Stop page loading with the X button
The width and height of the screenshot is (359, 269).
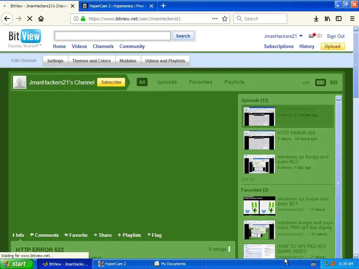pyautogui.click(x=30, y=19)
